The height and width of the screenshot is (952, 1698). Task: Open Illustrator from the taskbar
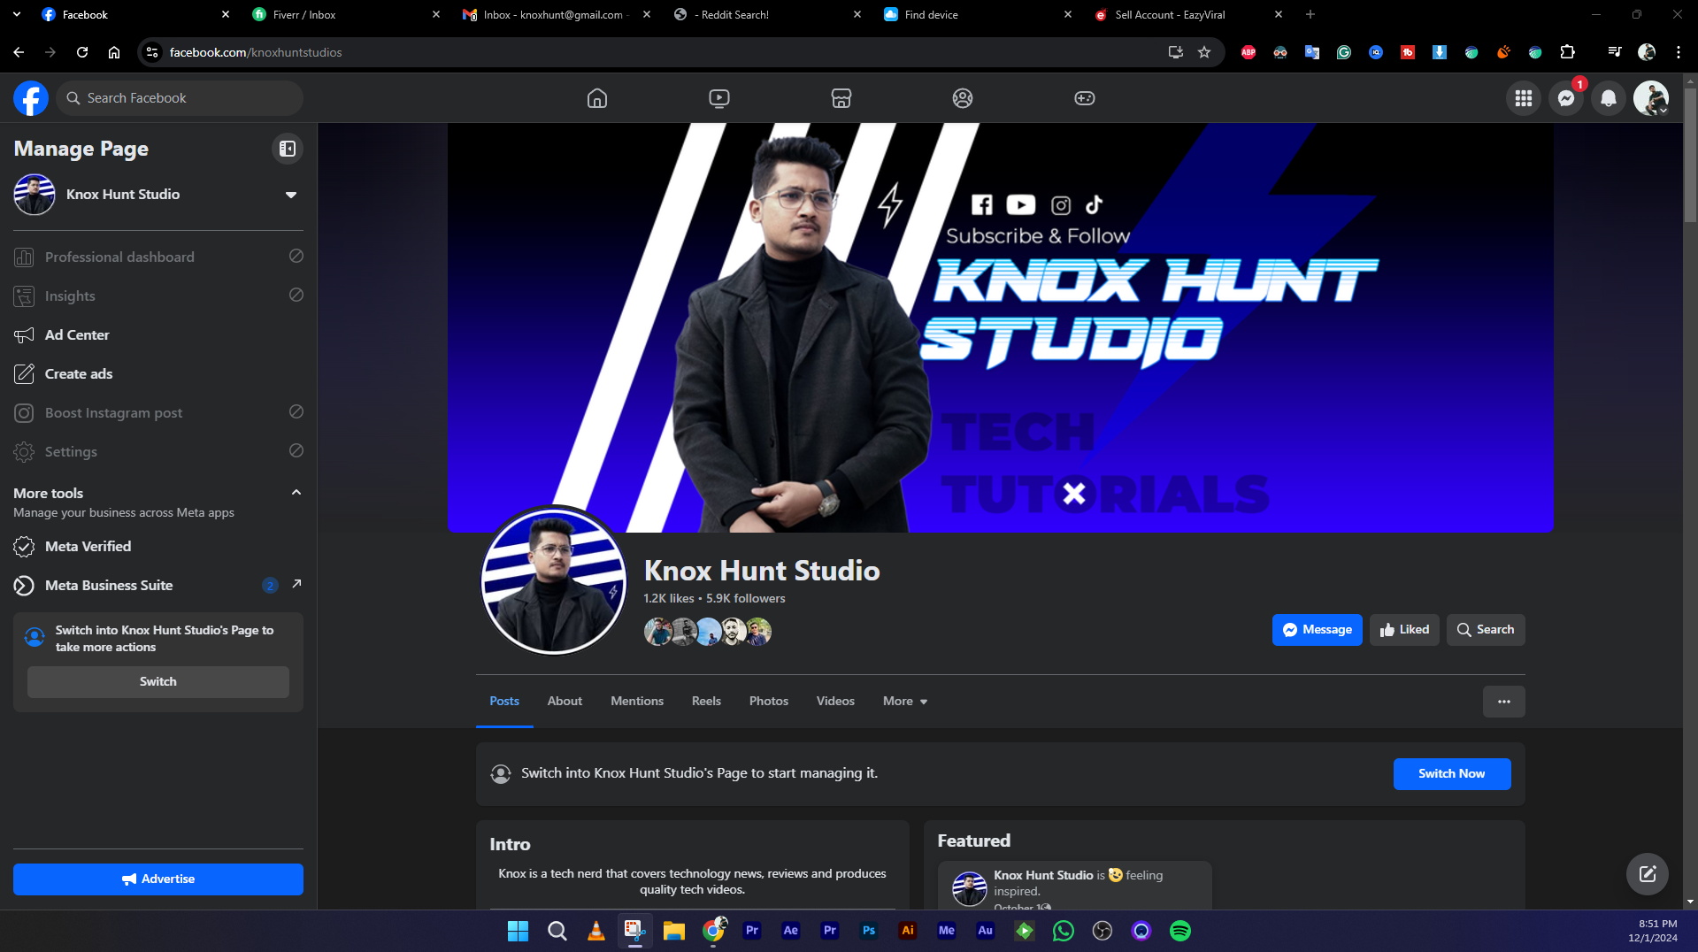908,931
